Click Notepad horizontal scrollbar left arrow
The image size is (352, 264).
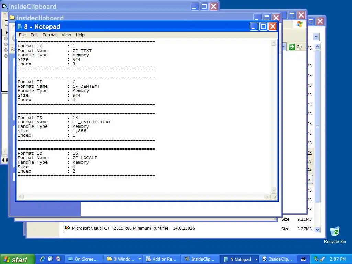[20, 197]
